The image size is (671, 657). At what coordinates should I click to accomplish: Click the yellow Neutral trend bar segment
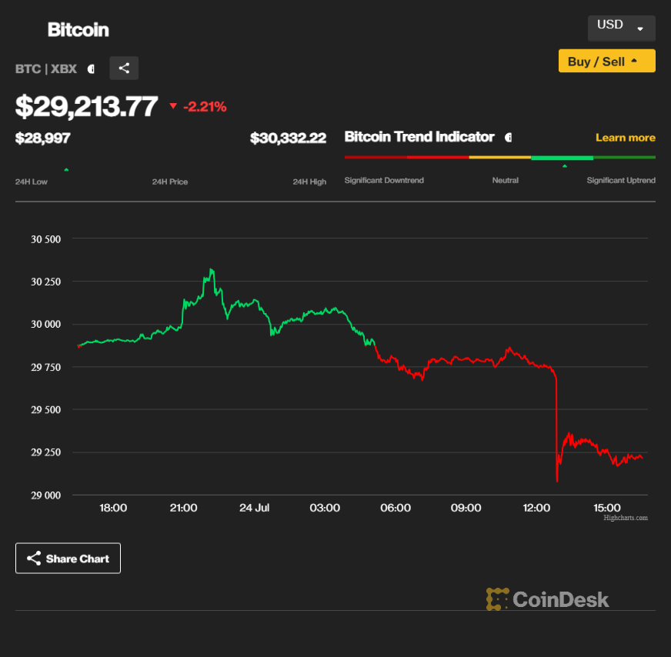(x=499, y=157)
